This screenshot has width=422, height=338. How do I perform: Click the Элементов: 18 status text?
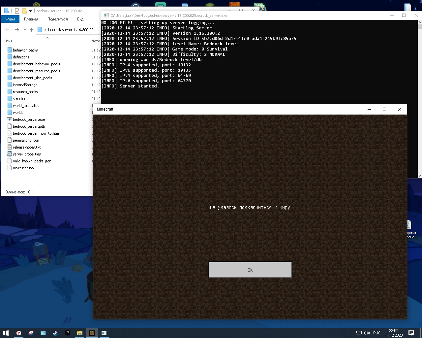(18, 192)
